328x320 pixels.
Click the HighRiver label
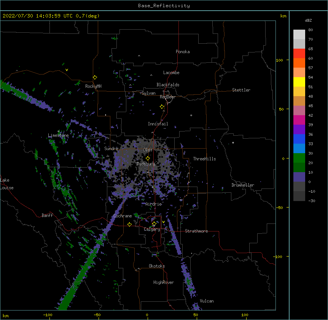pos(164,282)
